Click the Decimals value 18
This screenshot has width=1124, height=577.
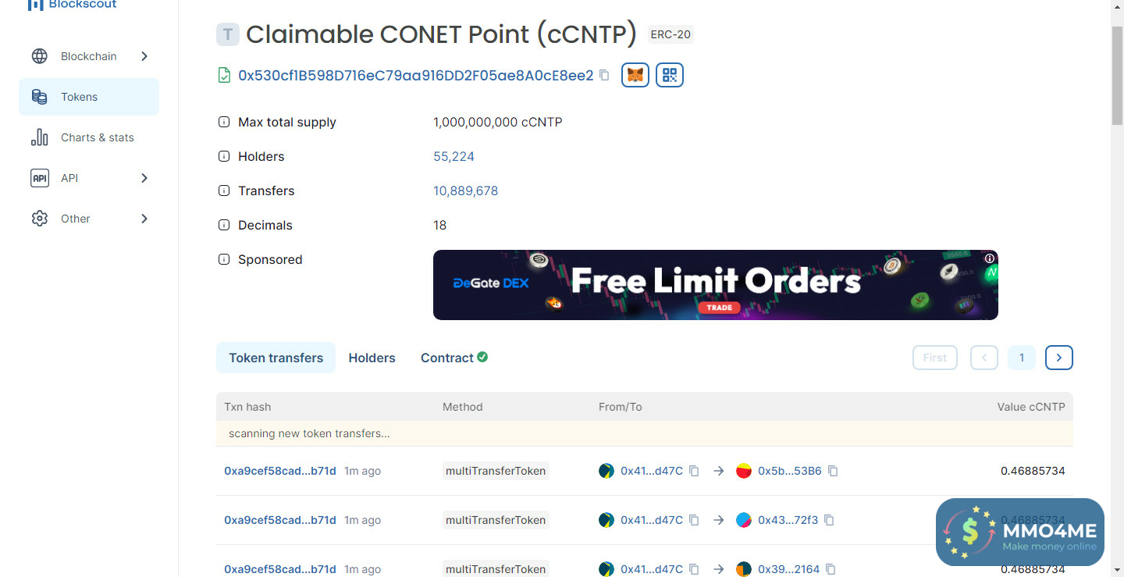[x=440, y=225]
